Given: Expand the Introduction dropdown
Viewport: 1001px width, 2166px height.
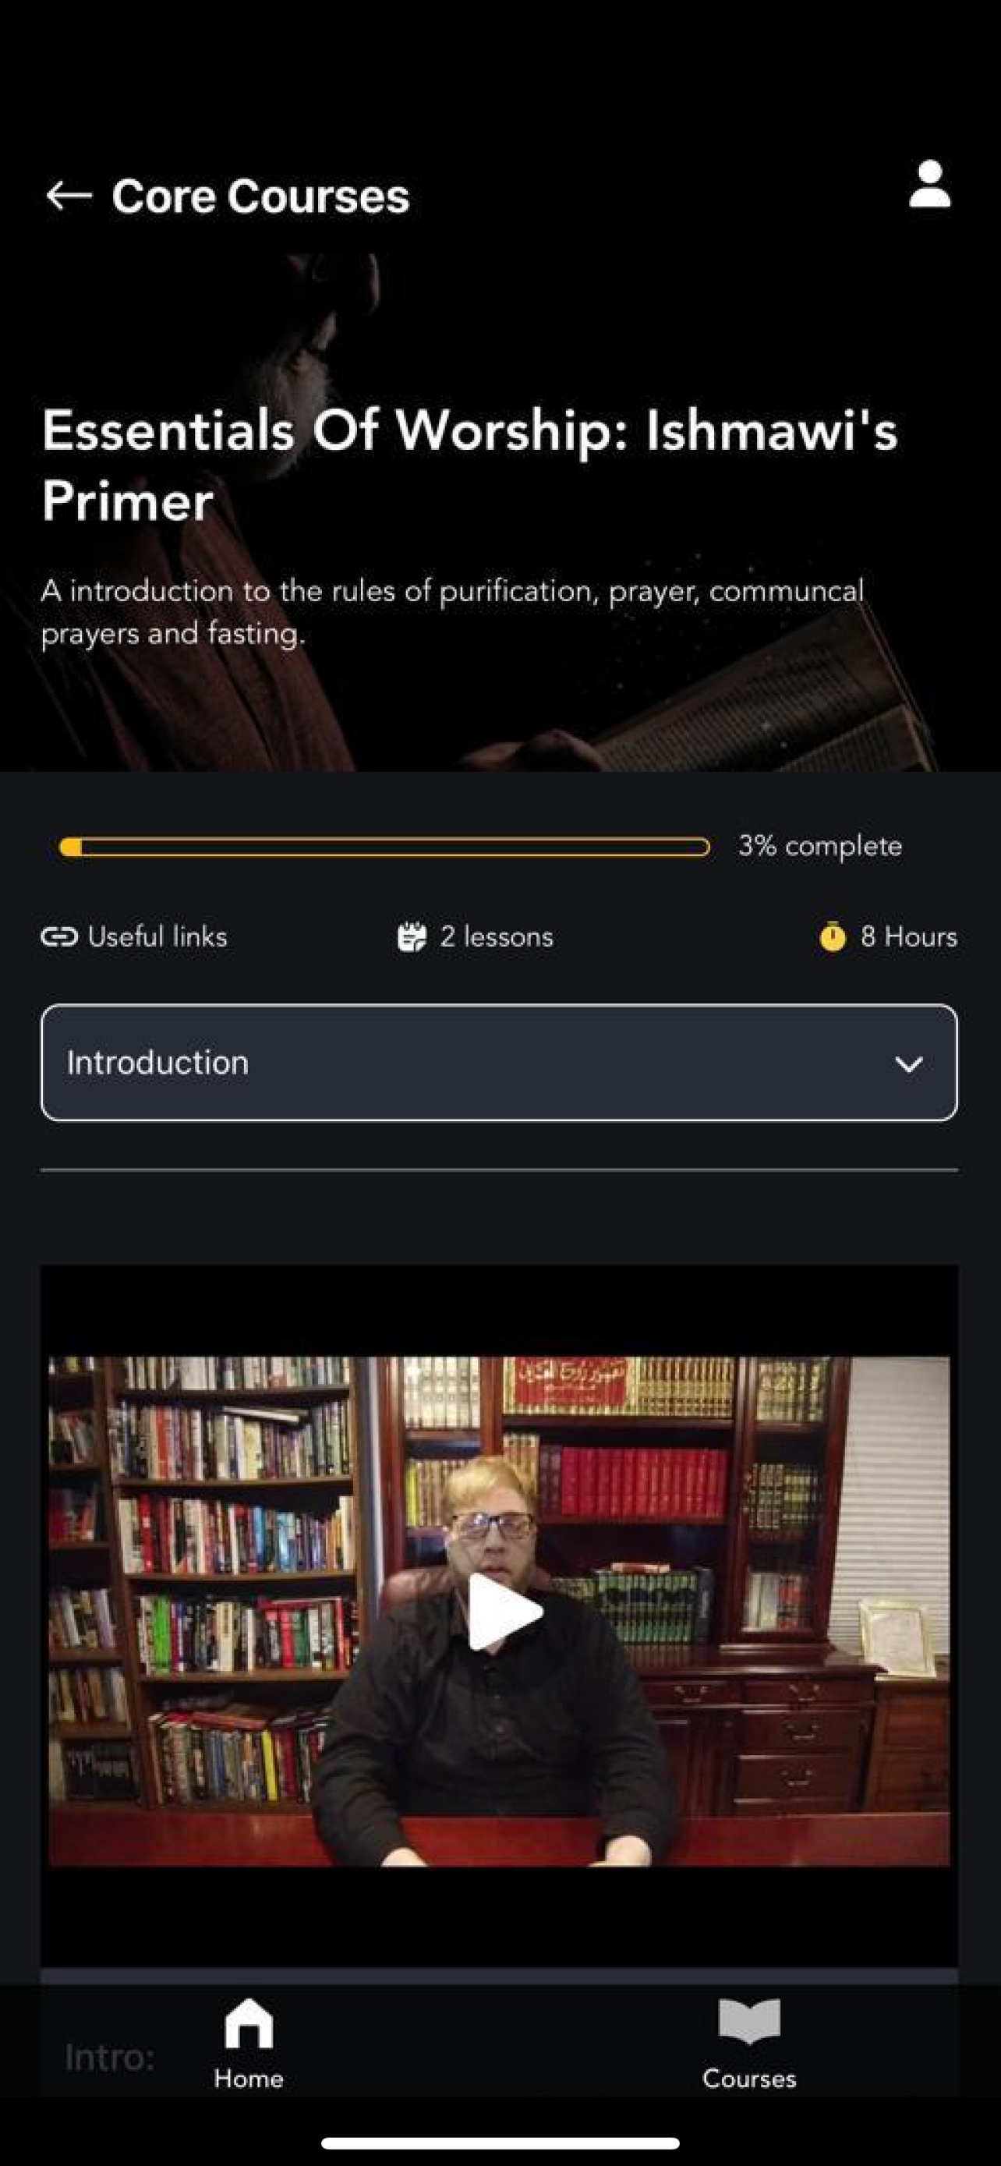Looking at the screenshot, I should 499,1063.
